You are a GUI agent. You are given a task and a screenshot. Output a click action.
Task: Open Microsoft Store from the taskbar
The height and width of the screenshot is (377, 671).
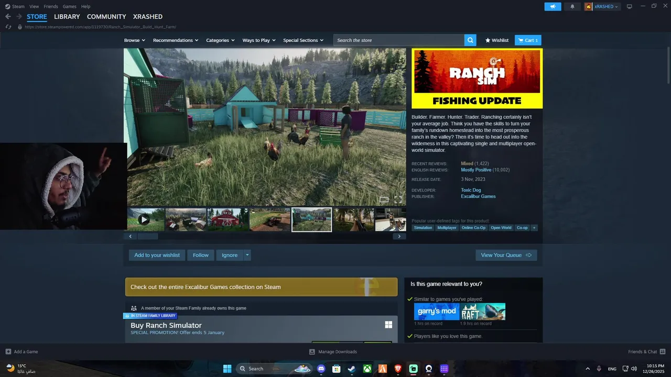(x=337, y=369)
